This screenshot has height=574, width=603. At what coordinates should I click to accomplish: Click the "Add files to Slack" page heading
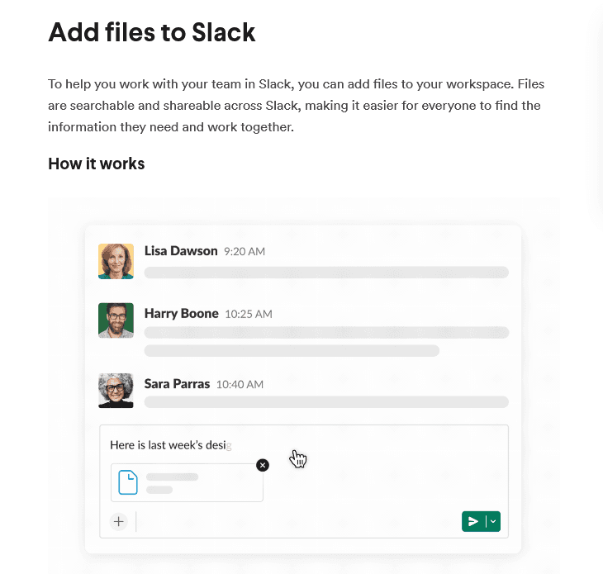152,32
